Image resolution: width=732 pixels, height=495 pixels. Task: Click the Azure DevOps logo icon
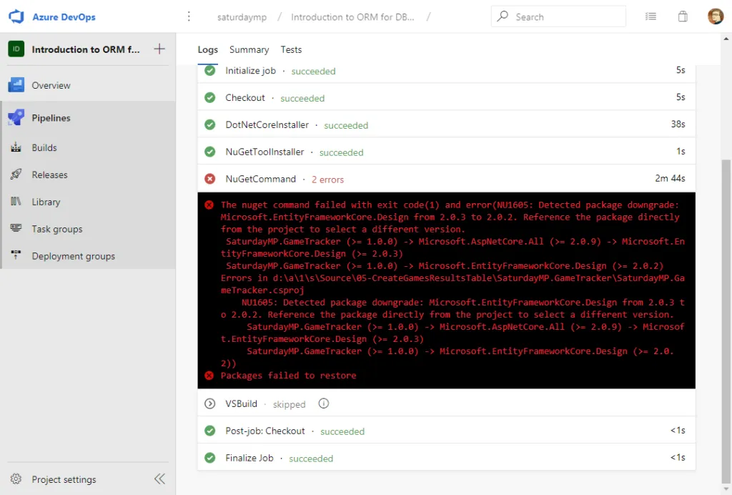16,16
